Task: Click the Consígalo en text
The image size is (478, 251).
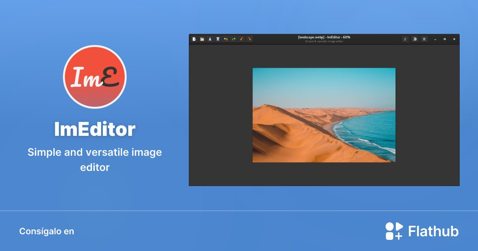Action: click(x=47, y=231)
